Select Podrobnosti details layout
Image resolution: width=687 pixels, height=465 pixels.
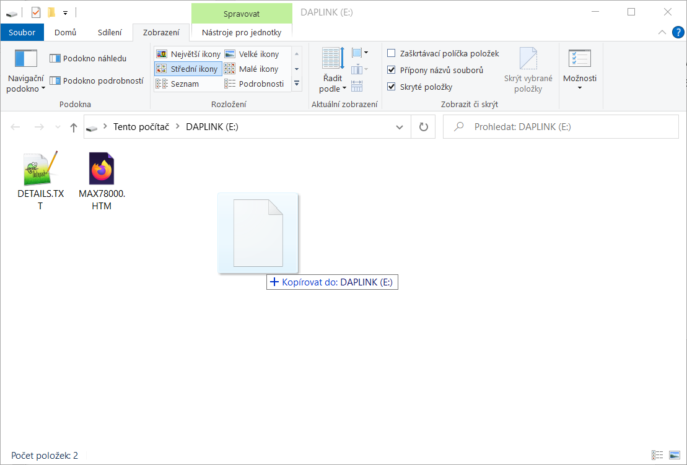click(x=255, y=84)
